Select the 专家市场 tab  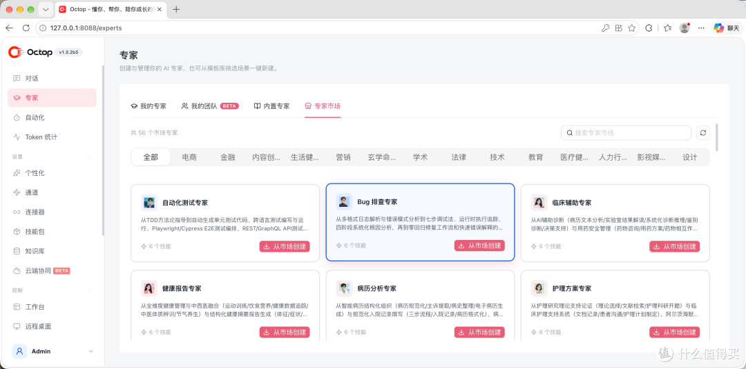coord(323,106)
